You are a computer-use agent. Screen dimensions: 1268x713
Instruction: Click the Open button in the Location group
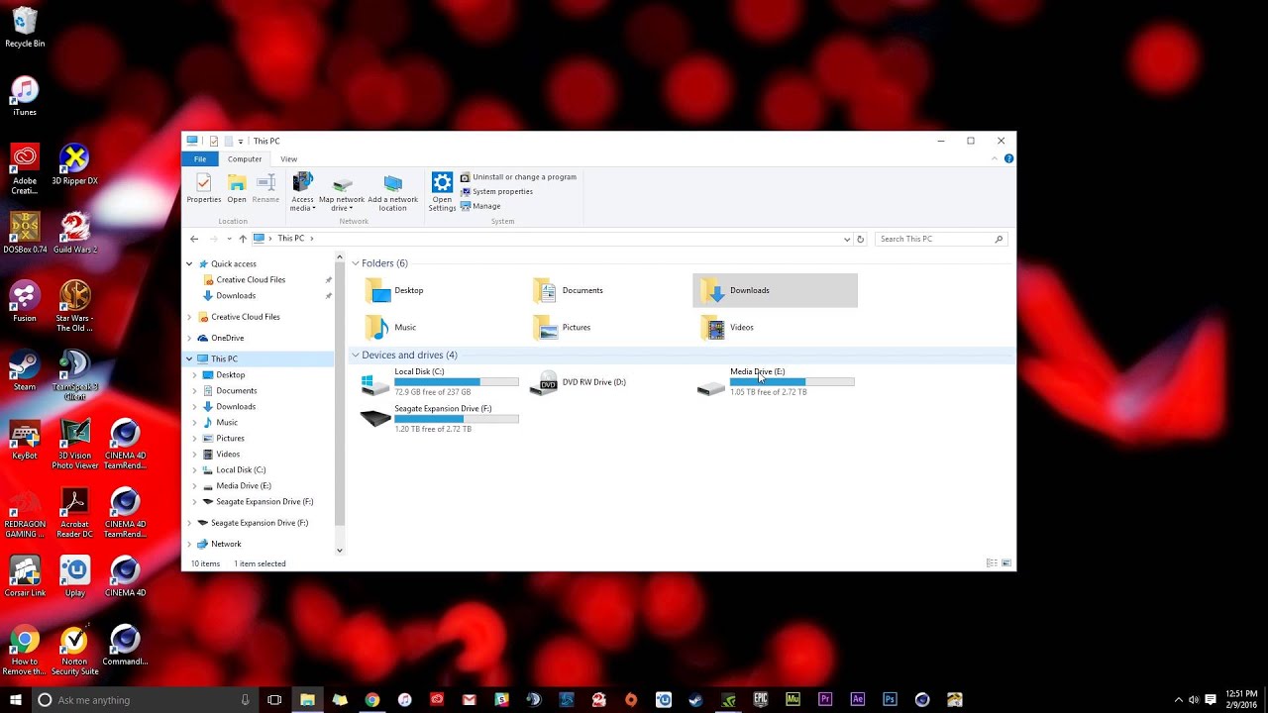(237, 188)
